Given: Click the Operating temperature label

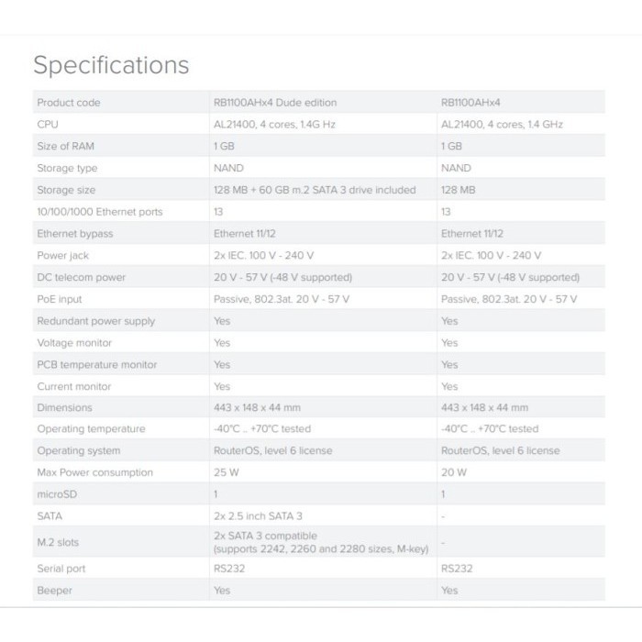Looking at the screenshot, I should pyautogui.click(x=91, y=428).
